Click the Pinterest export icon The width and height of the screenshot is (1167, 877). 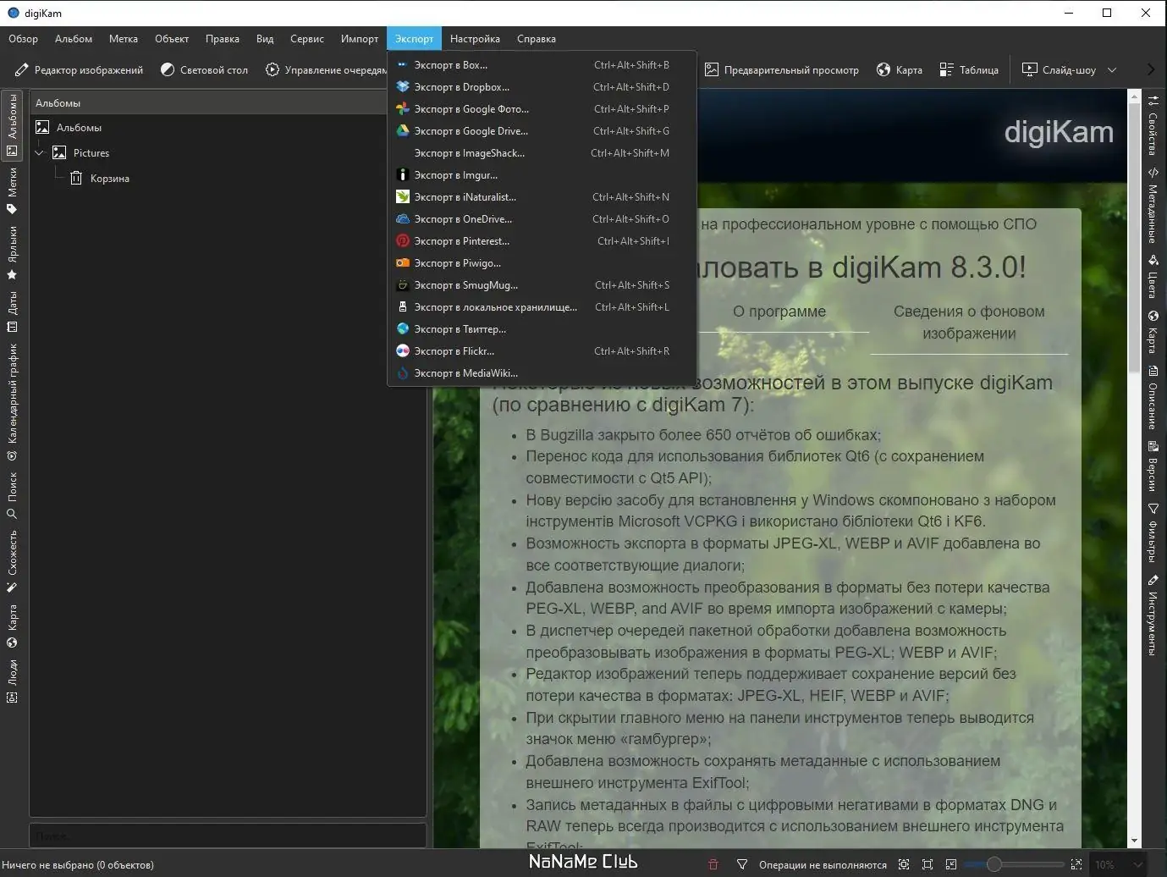(403, 240)
